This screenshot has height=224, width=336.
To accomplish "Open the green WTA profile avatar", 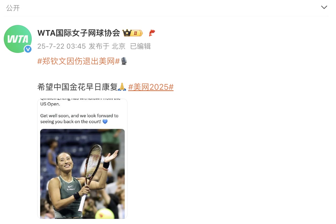I will (18, 39).
